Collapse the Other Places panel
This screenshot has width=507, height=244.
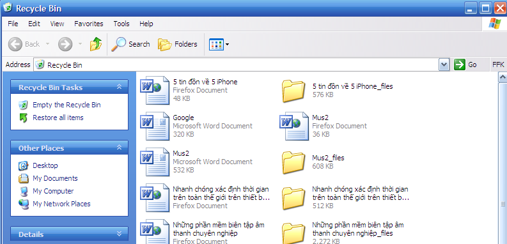119,148
